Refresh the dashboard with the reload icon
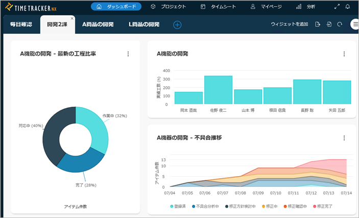Screen dimensions: 359x218 coord(340,25)
